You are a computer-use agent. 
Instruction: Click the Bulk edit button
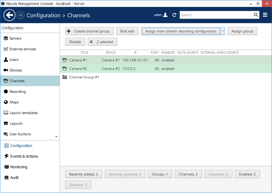click(127, 31)
